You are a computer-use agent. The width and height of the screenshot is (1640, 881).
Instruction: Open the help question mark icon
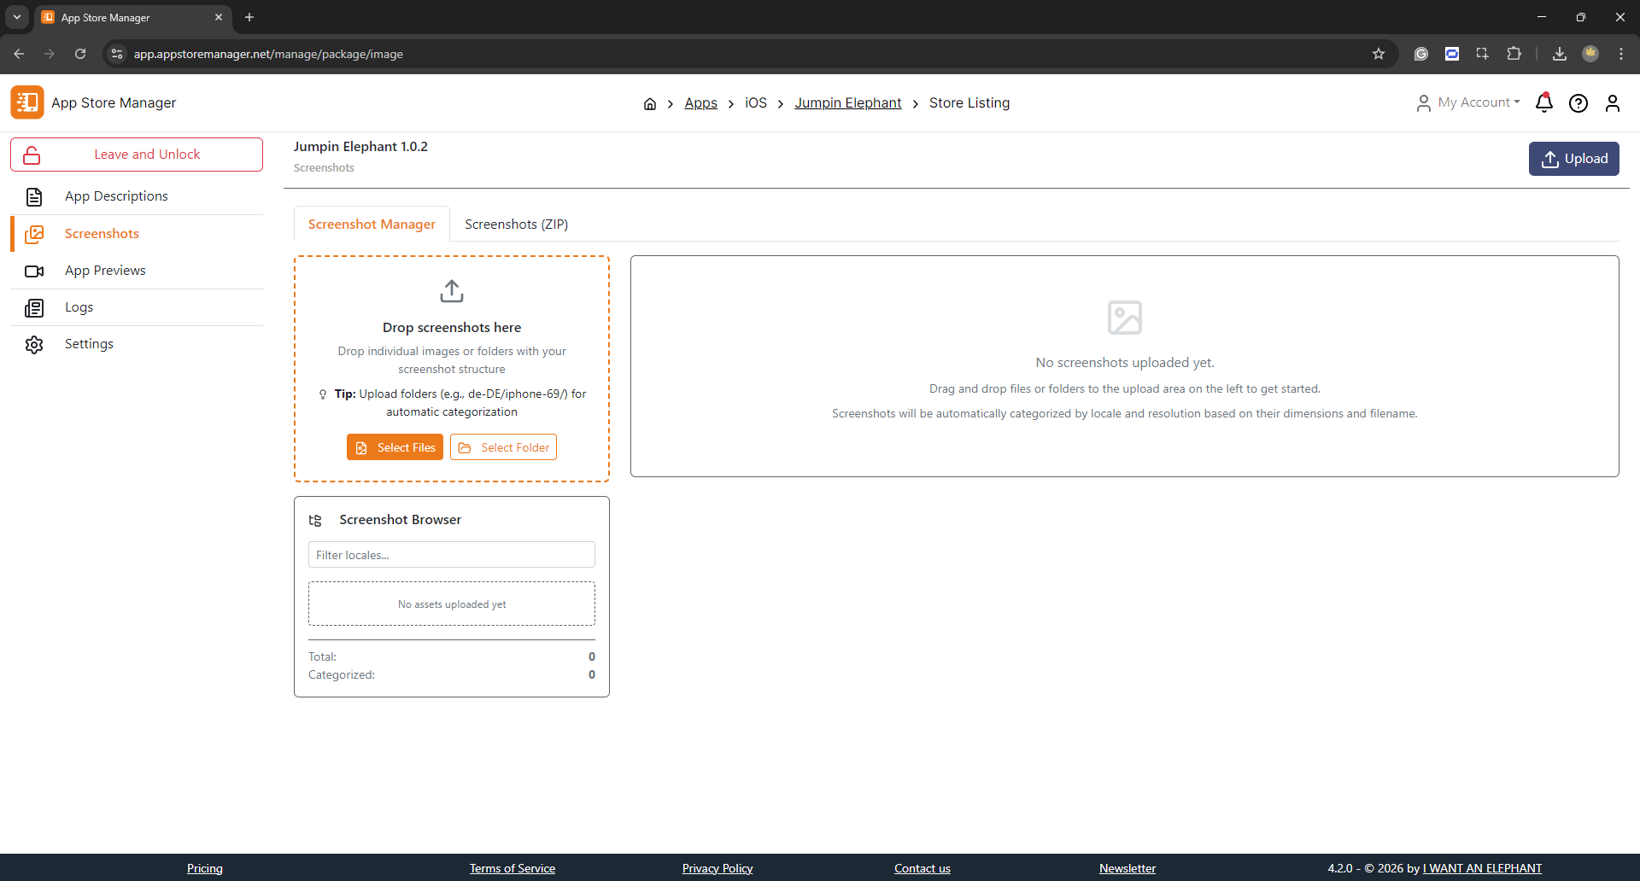(x=1578, y=103)
